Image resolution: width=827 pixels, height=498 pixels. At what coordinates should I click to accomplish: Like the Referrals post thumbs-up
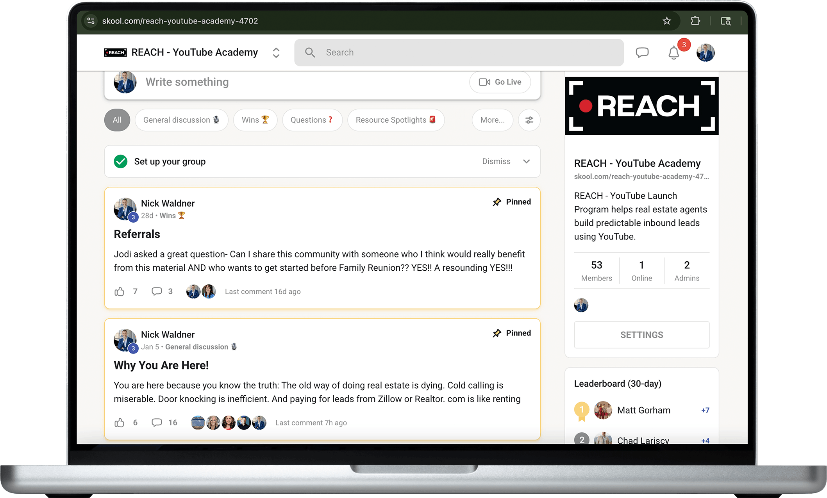point(119,291)
